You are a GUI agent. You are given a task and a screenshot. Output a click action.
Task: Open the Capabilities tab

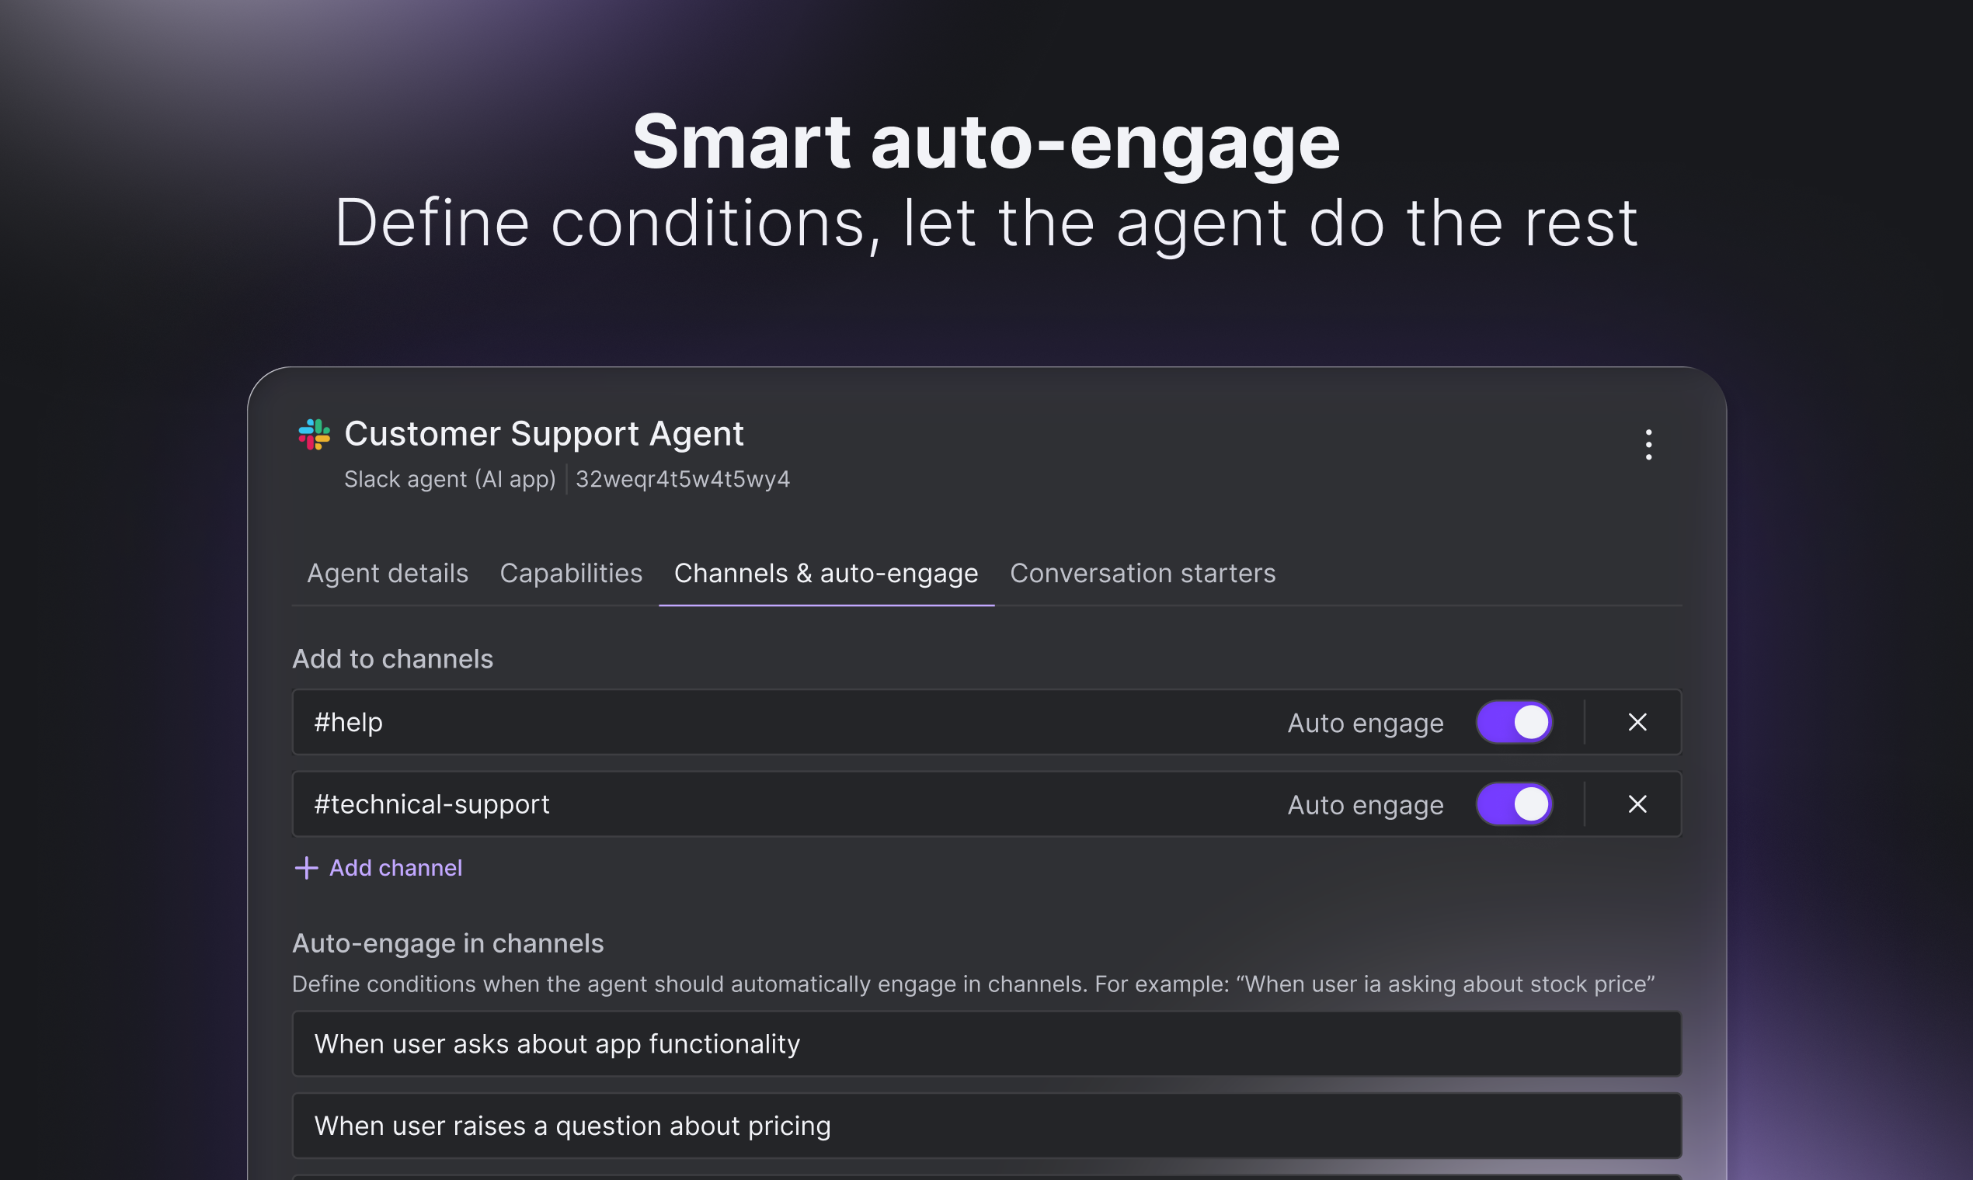point(570,573)
